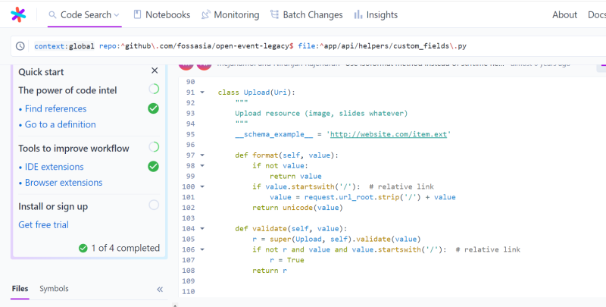The width and height of the screenshot is (606, 307).
Task: Fold the def validate function
Action: pyautogui.click(x=202, y=228)
